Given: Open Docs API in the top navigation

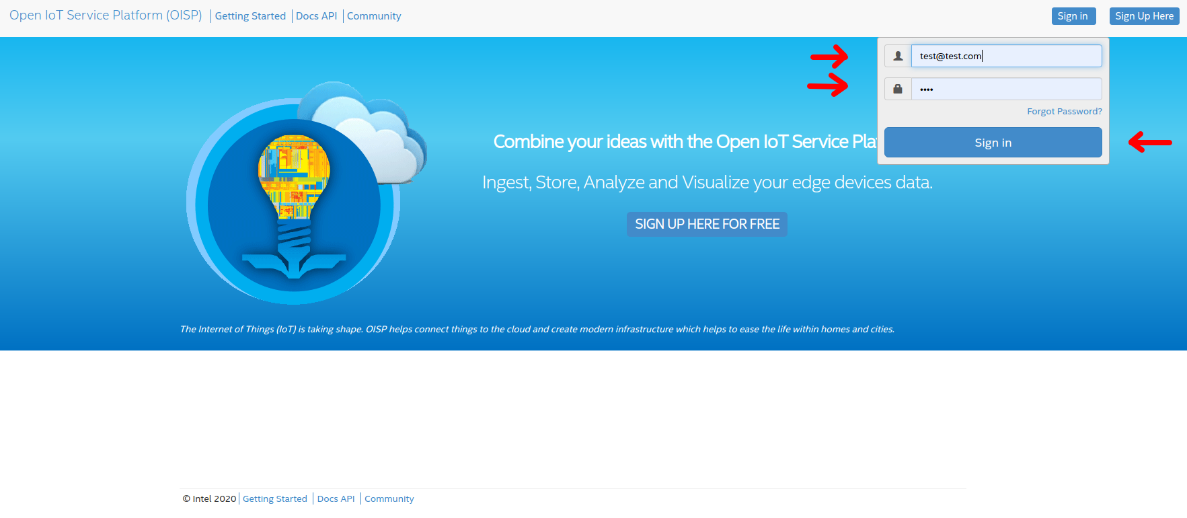Looking at the screenshot, I should [x=316, y=16].
